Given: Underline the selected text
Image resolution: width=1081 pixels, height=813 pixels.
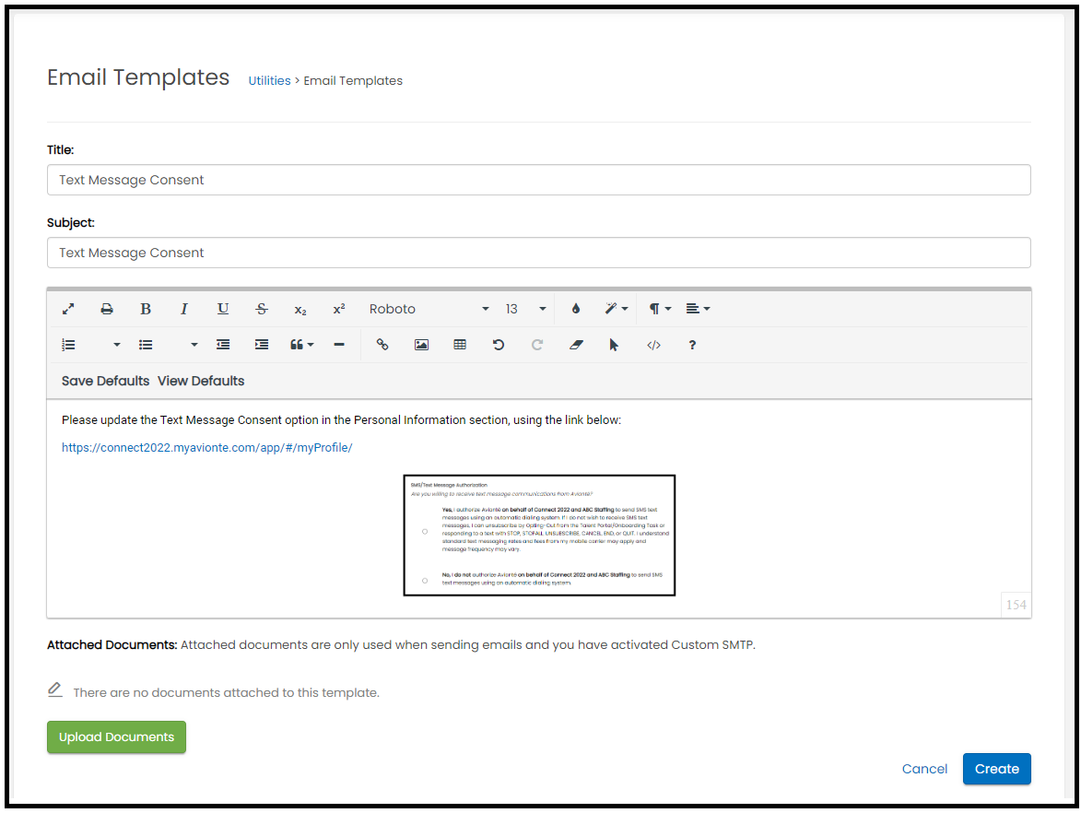Looking at the screenshot, I should 223,309.
